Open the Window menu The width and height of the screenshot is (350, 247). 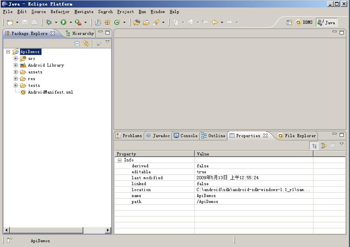[x=158, y=11]
